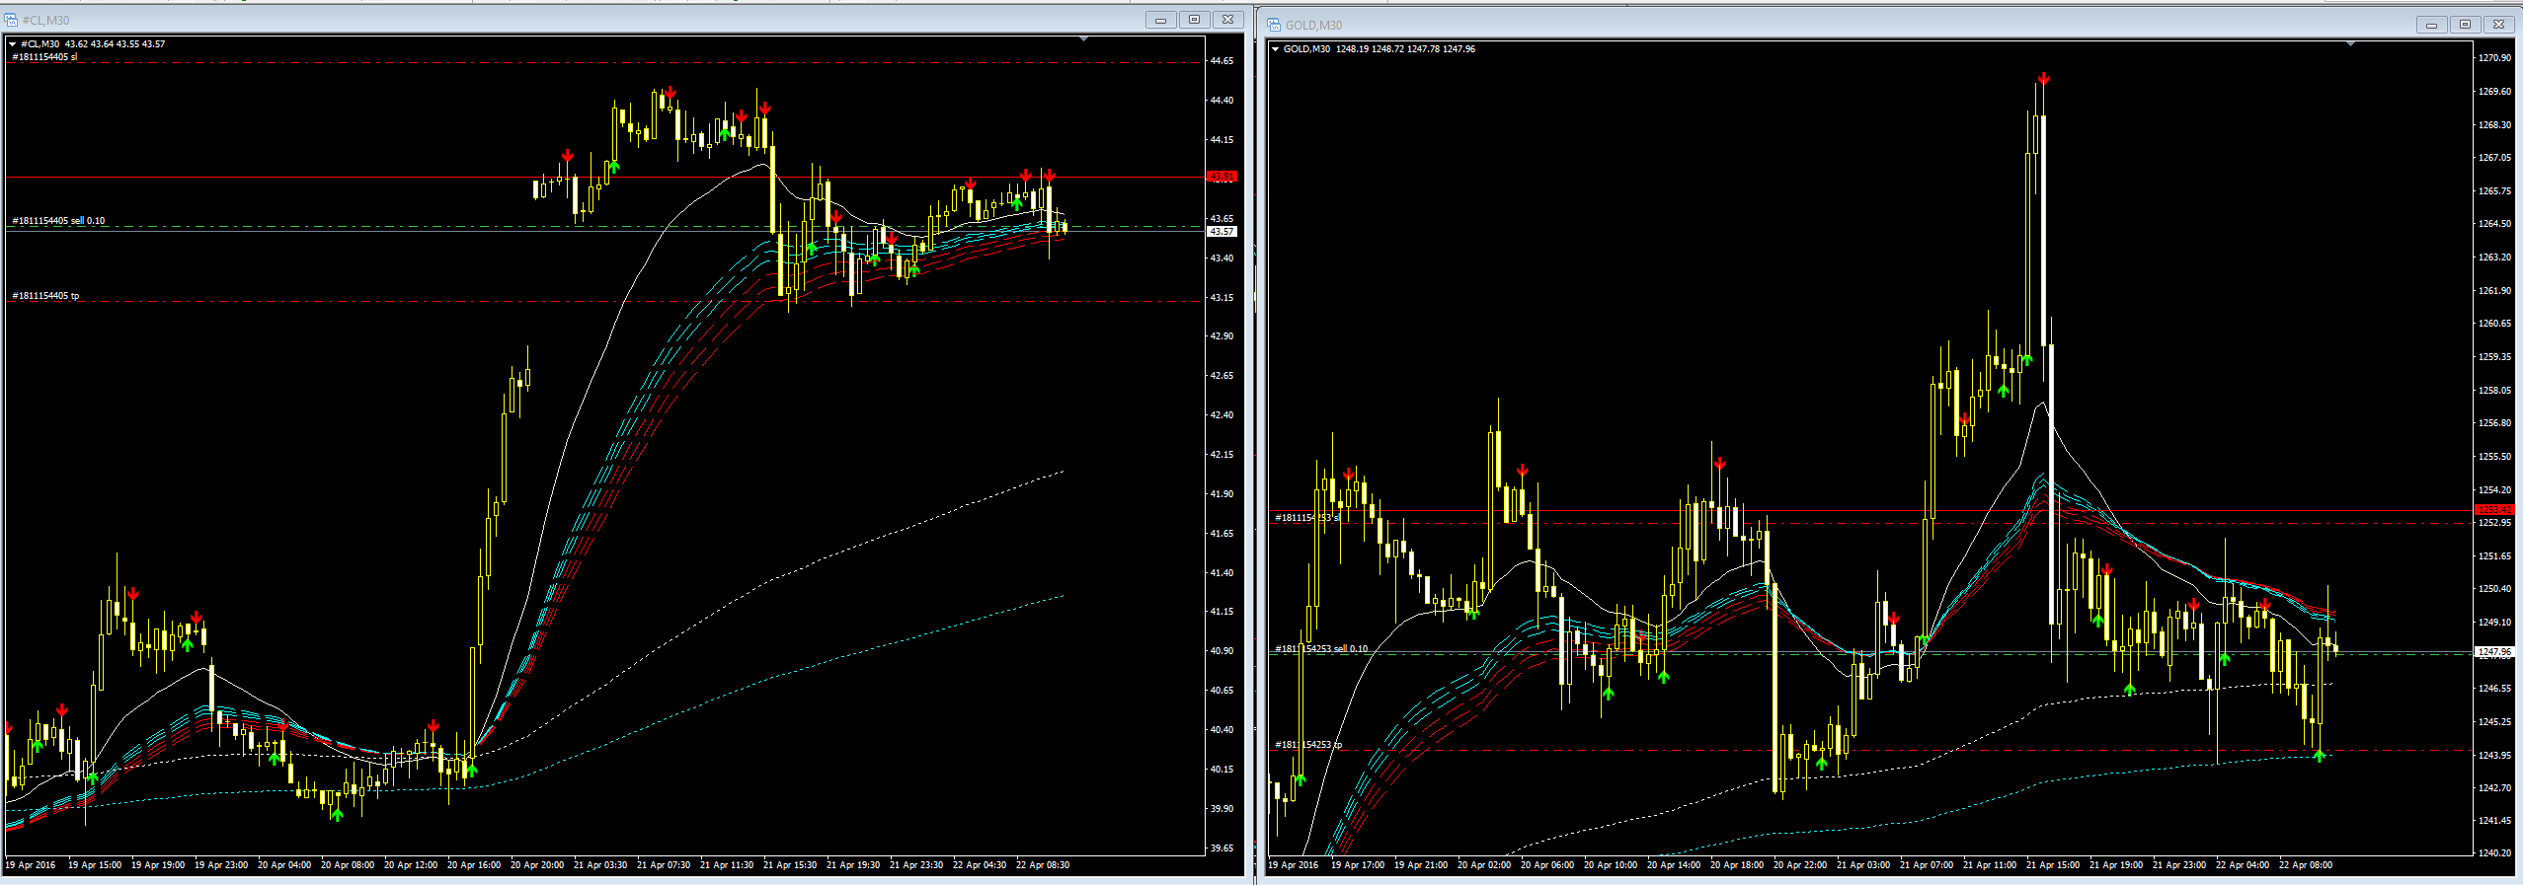Select the #1811154405 sl order label
The image size is (2523, 885).
[44, 57]
